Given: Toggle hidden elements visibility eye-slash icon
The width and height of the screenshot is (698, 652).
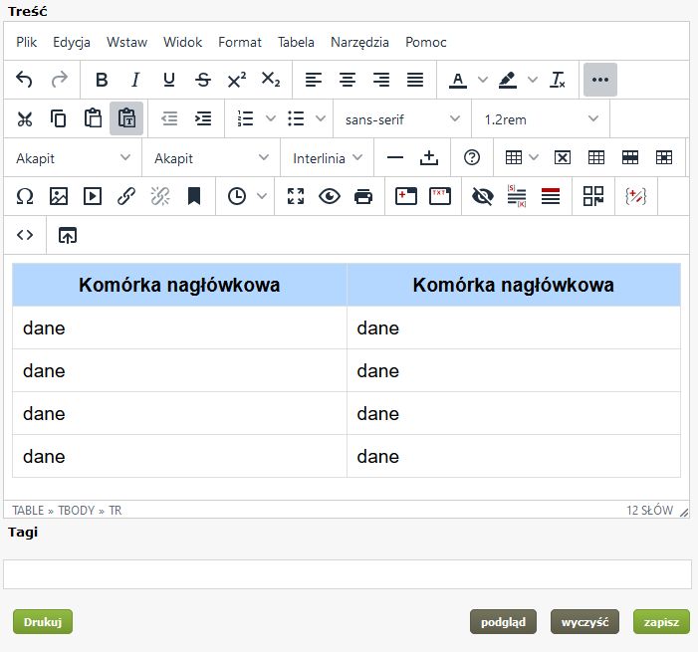Looking at the screenshot, I should 483,196.
